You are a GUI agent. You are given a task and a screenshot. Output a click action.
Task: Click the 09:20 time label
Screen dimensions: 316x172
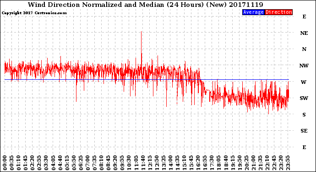pyautogui.click(x=115, y=163)
